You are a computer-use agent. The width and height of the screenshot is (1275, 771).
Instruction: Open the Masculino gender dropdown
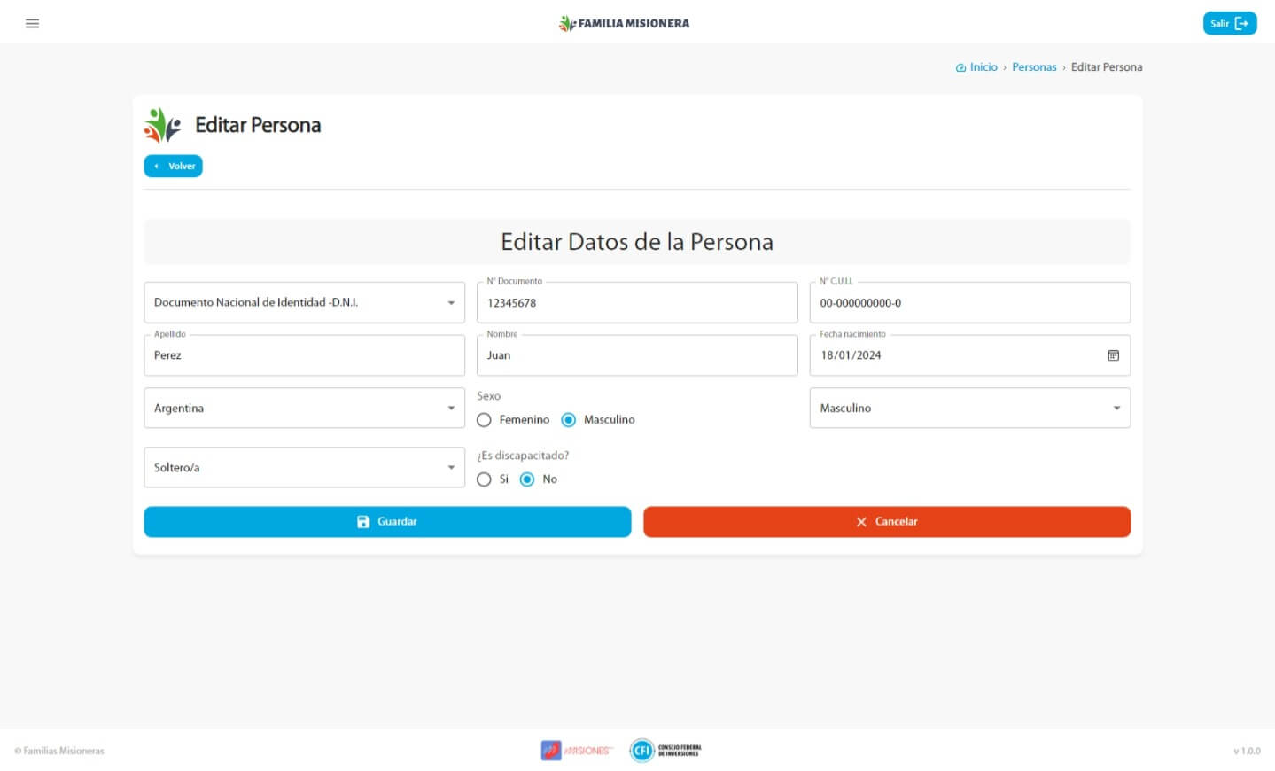[x=969, y=409]
